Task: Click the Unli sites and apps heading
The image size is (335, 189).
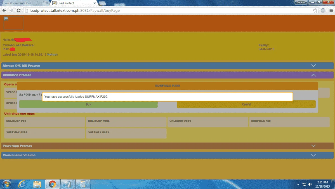Action: (20, 114)
